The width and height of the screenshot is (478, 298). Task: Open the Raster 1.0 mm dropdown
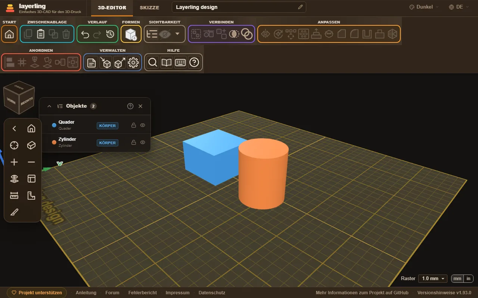(x=433, y=278)
